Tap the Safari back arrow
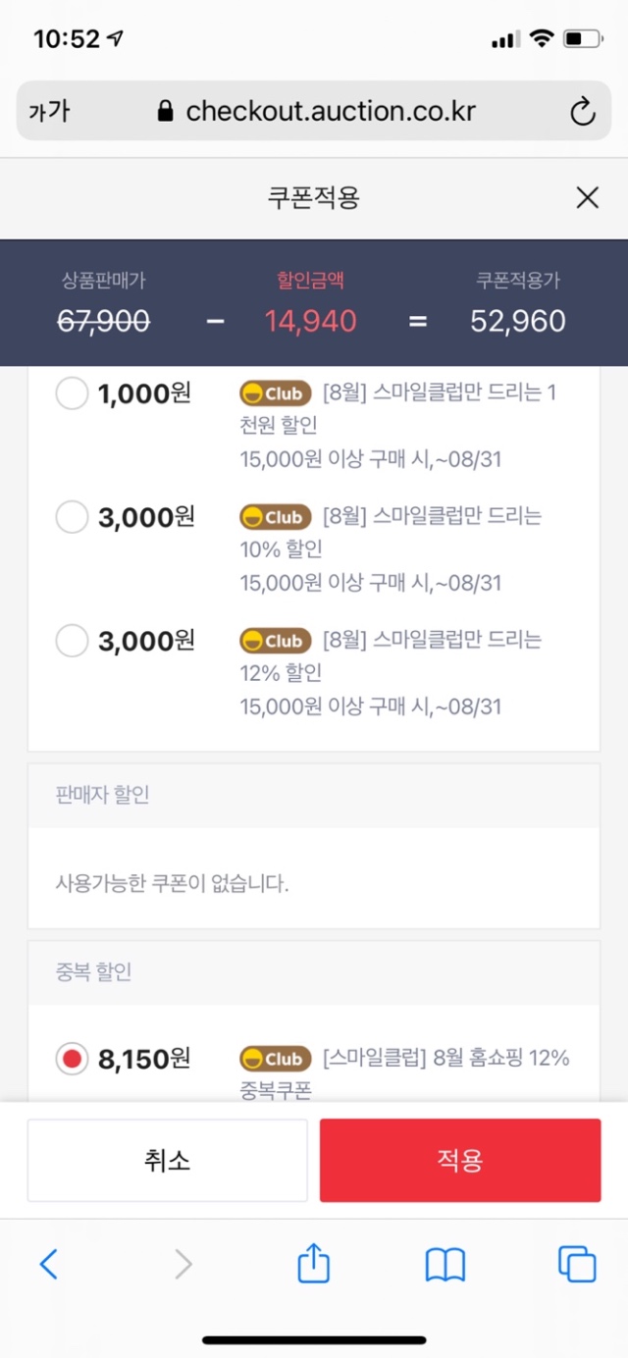628x1358 pixels. tap(49, 1264)
